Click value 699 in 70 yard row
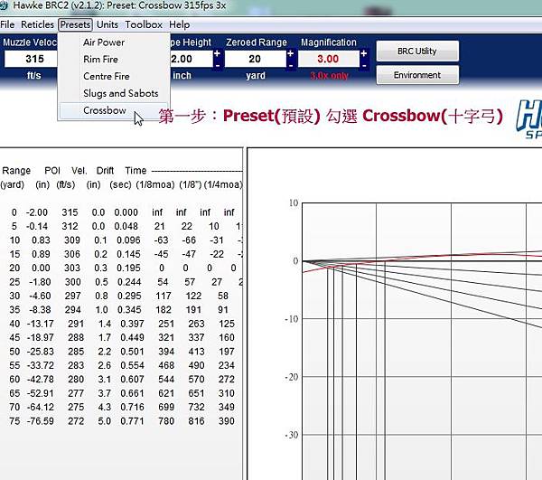 (x=166, y=408)
